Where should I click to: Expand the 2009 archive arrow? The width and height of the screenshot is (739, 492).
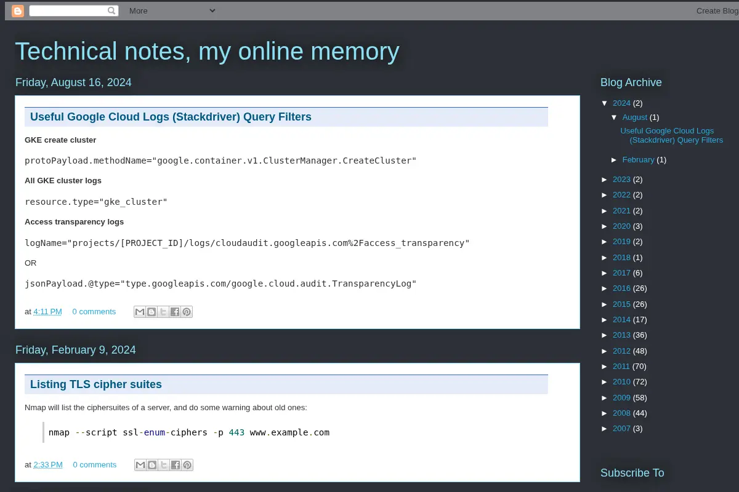pos(605,397)
